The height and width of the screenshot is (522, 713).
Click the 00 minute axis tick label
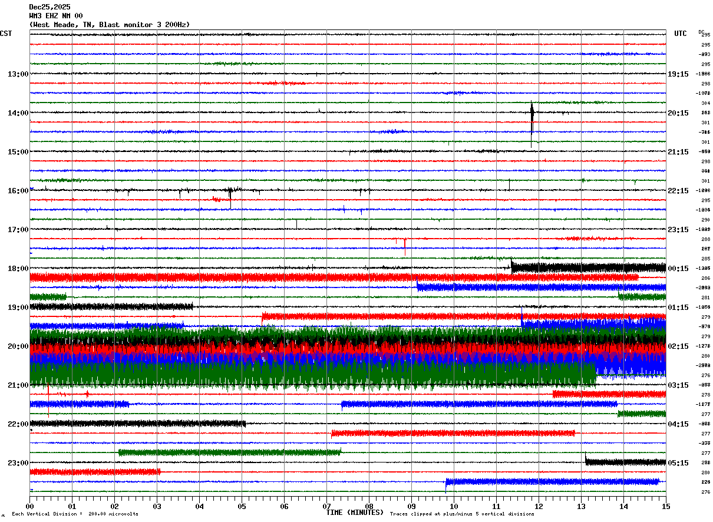pyautogui.click(x=29, y=506)
